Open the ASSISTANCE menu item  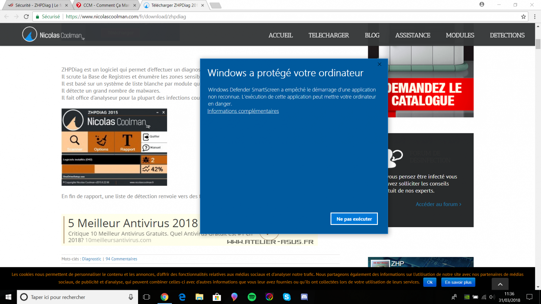coord(413,35)
